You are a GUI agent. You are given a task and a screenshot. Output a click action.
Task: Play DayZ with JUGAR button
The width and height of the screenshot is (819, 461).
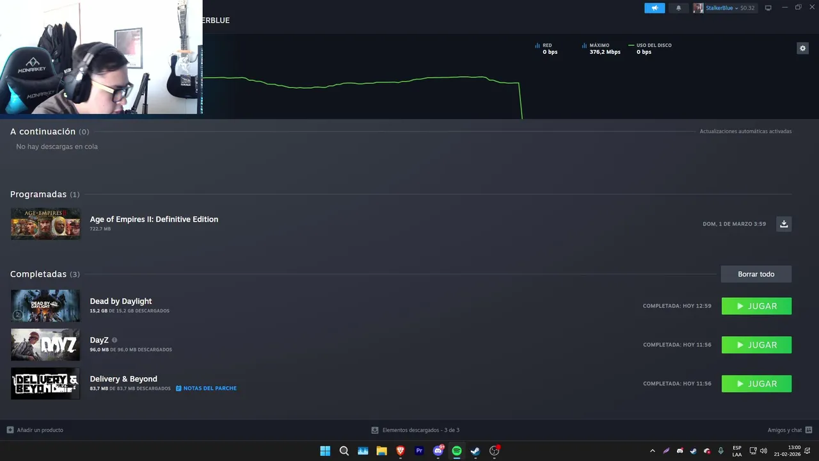(x=756, y=344)
